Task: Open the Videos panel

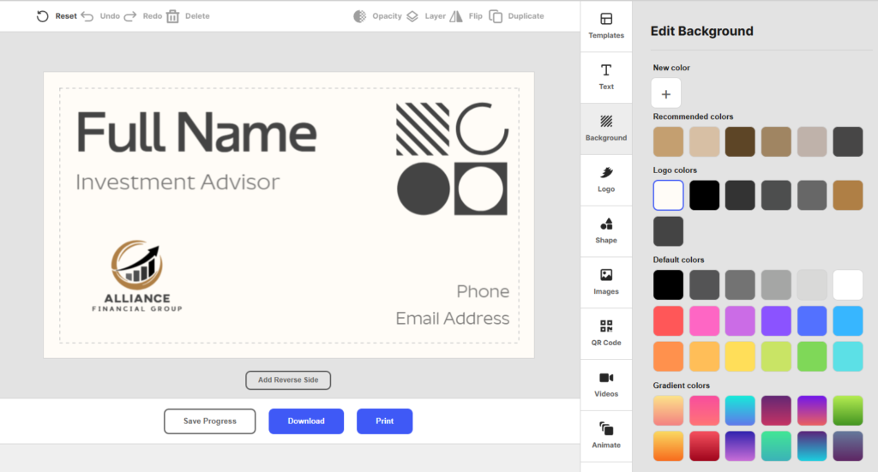Action: [606, 385]
